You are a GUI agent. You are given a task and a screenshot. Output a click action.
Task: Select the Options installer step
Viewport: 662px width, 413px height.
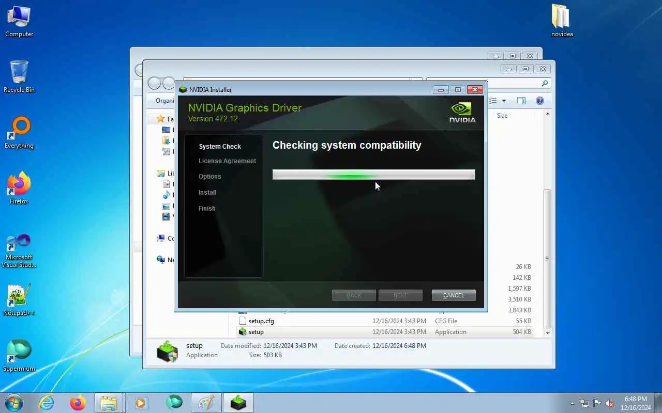point(209,177)
